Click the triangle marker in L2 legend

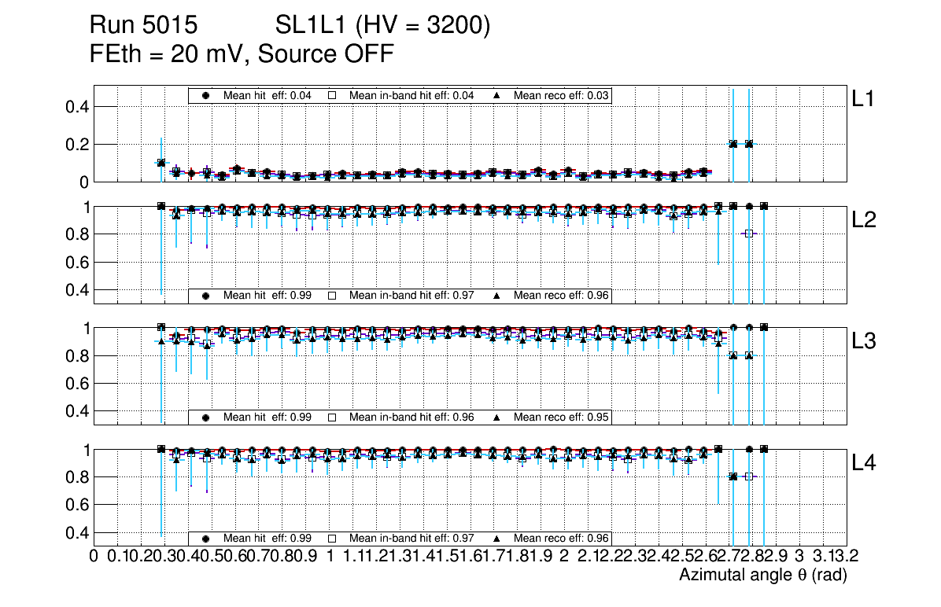[497, 296]
